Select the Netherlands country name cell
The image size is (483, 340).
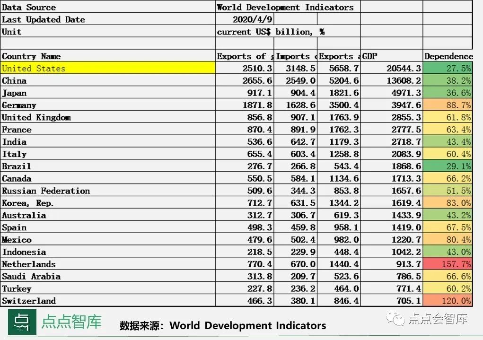click(x=108, y=264)
